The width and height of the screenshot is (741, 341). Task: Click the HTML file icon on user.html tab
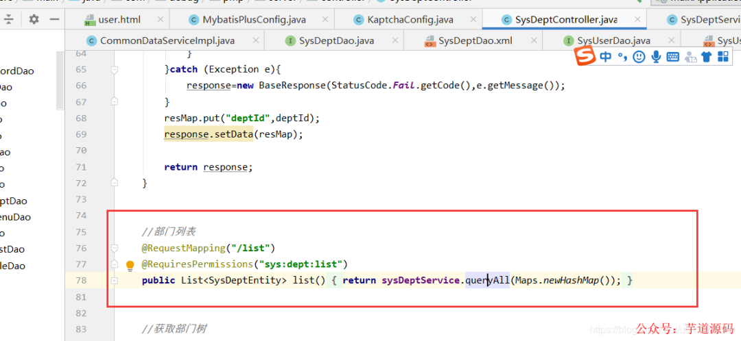coord(89,20)
